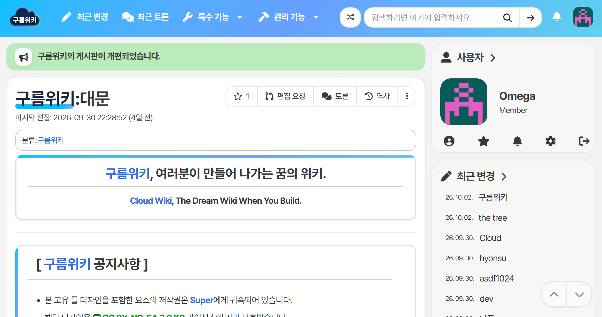This screenshot has height=317, width=602.
Task: Click the 편집 요청 button
Action: coord(285,96)
